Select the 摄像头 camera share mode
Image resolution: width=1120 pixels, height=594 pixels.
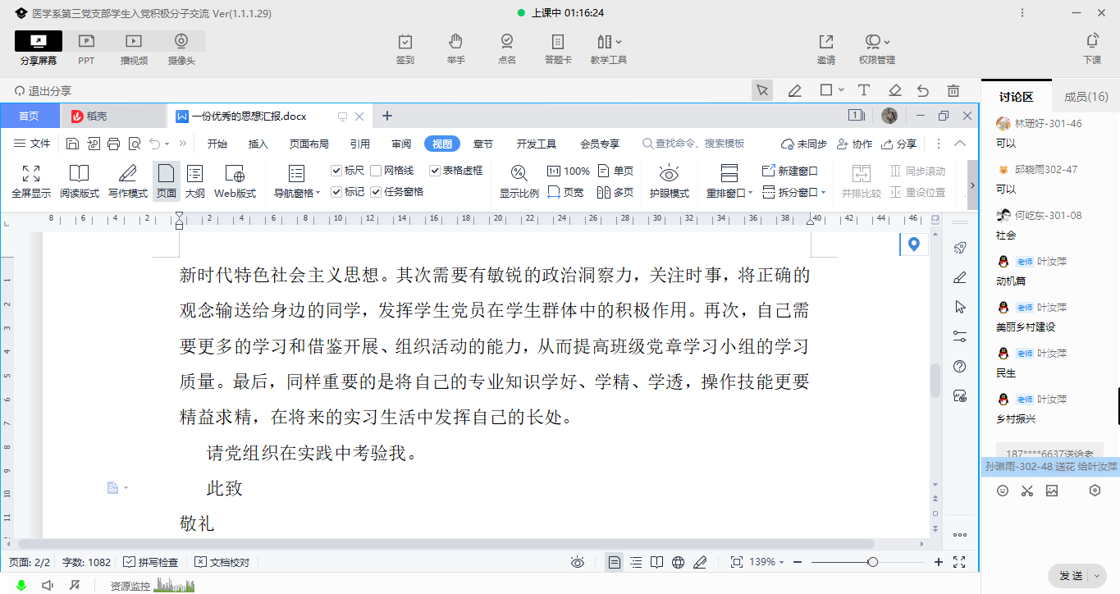181,48
